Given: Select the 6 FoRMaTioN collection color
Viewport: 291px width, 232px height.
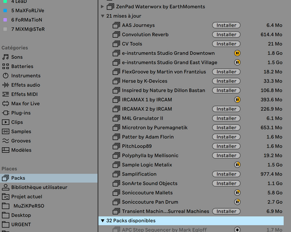Looking at the screenshot, I should coord(5,20).
